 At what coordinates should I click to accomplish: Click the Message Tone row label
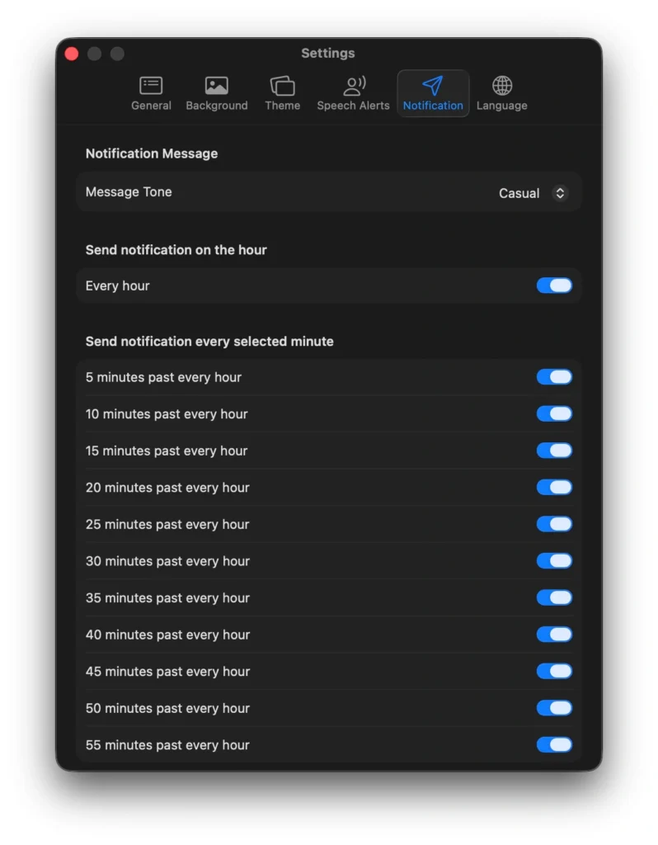pyautogui.click(x=129, y=192)
